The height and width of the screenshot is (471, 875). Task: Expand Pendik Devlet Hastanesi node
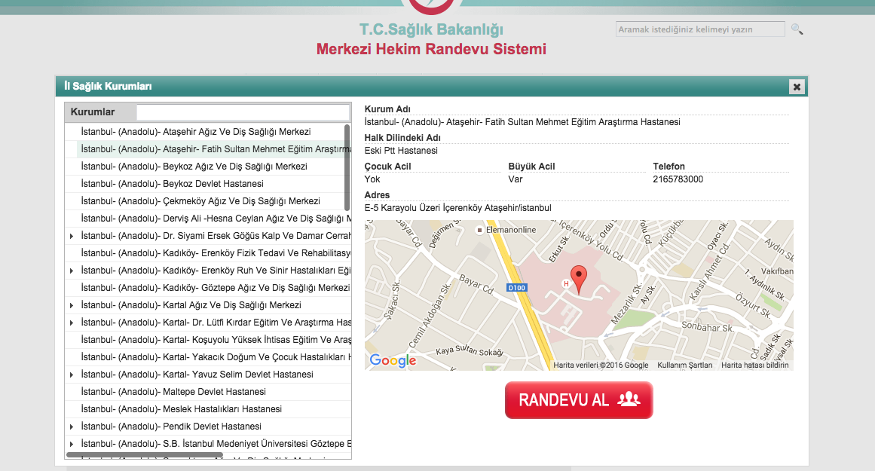click(x=72, y=427)
